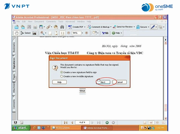The image size is (180, 134).
Task: Click the Single Page layout icon
Action: click(x=145, y=123)
